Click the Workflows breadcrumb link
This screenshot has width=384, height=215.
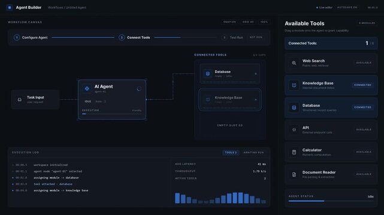(x=55, y=8)
